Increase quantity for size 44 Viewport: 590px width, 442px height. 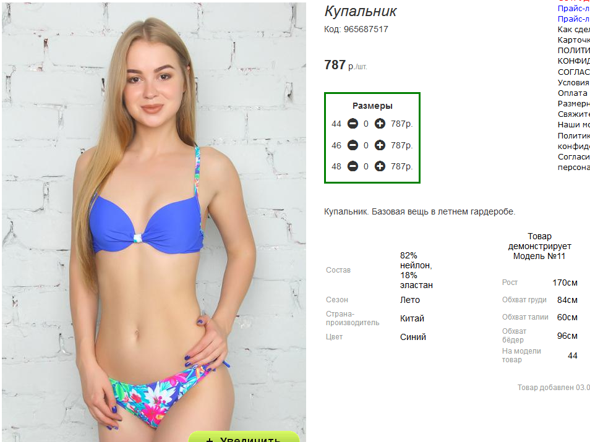[x=380, y=124]
